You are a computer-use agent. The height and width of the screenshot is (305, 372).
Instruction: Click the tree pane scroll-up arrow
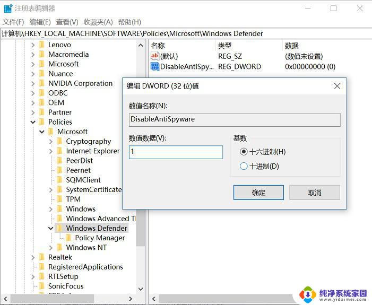tap(141, 45)
